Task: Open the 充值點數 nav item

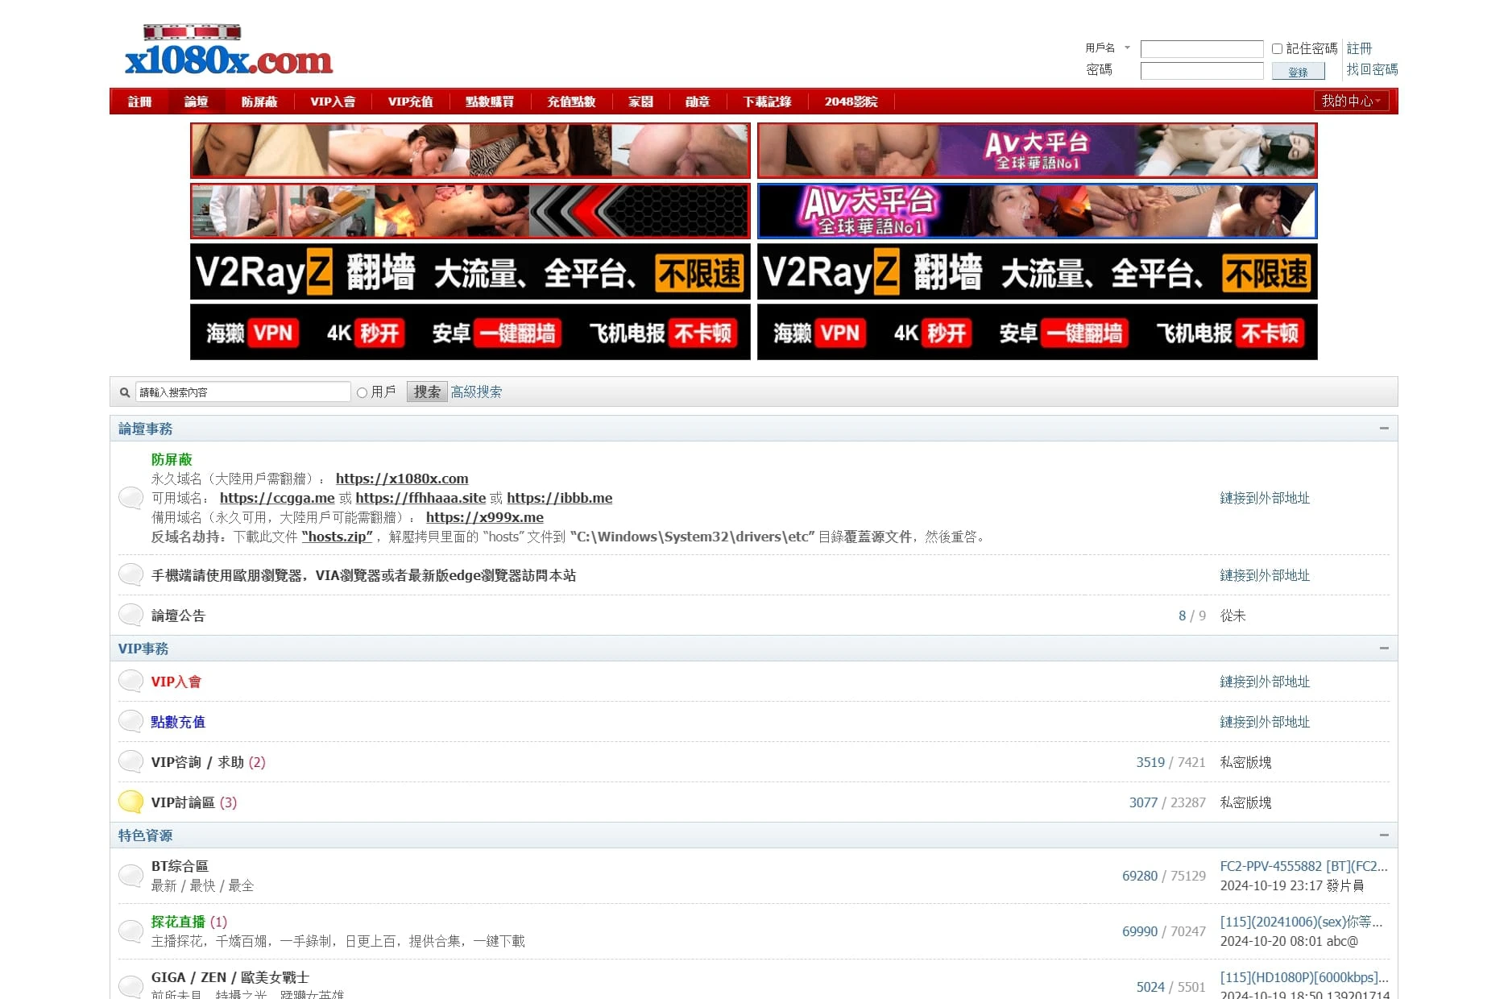Action: point(571,102)
